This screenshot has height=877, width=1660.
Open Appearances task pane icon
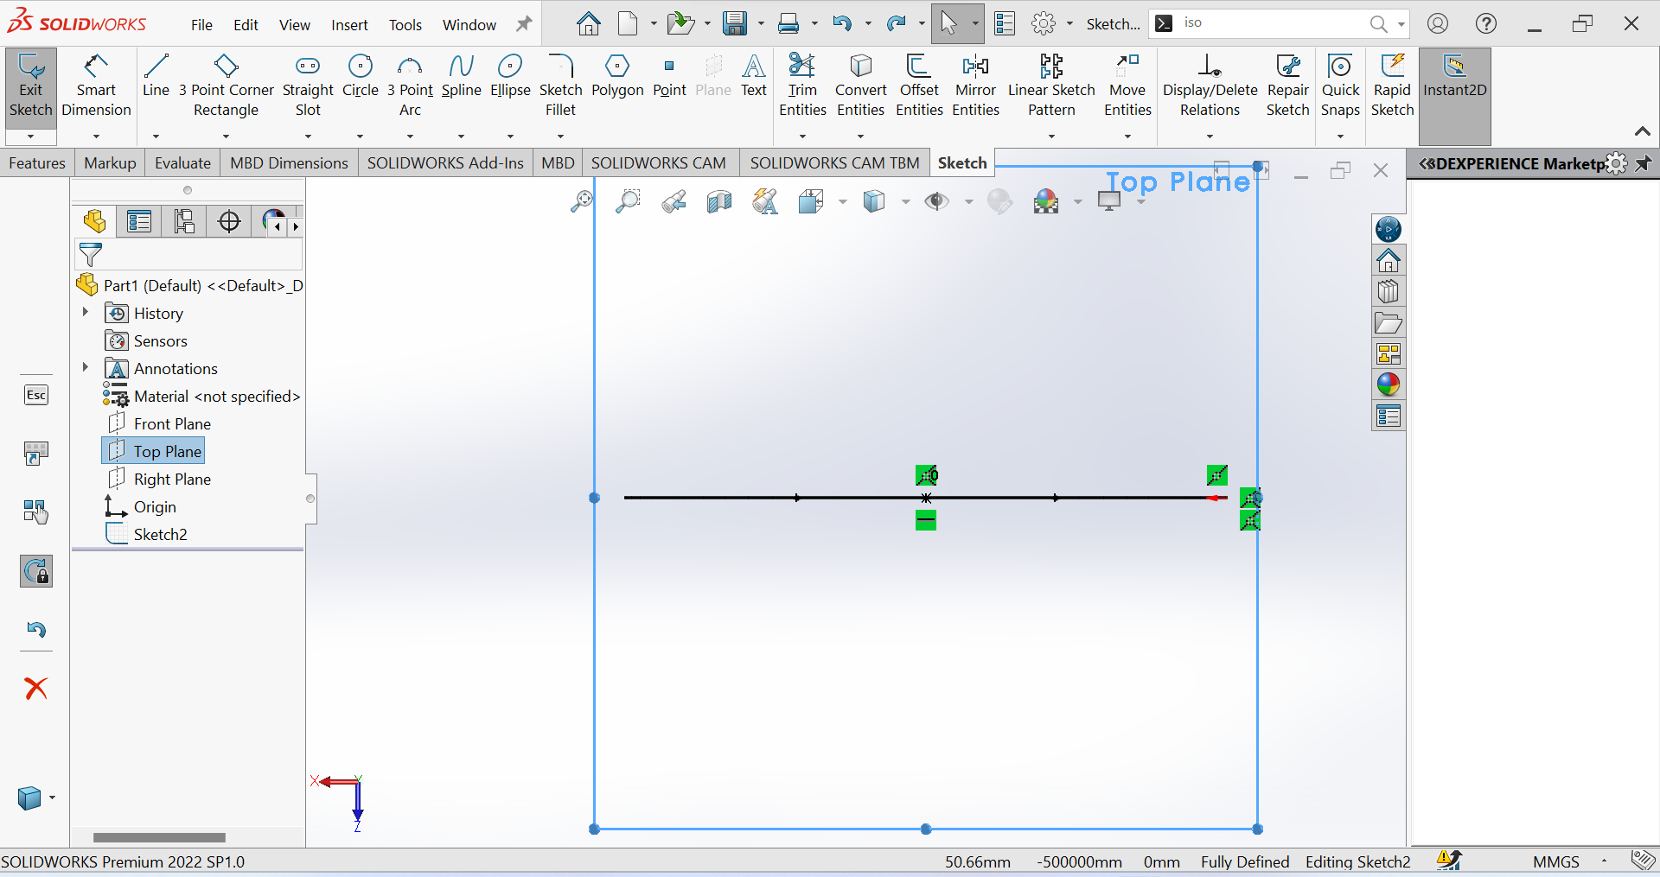(1388, 384)
